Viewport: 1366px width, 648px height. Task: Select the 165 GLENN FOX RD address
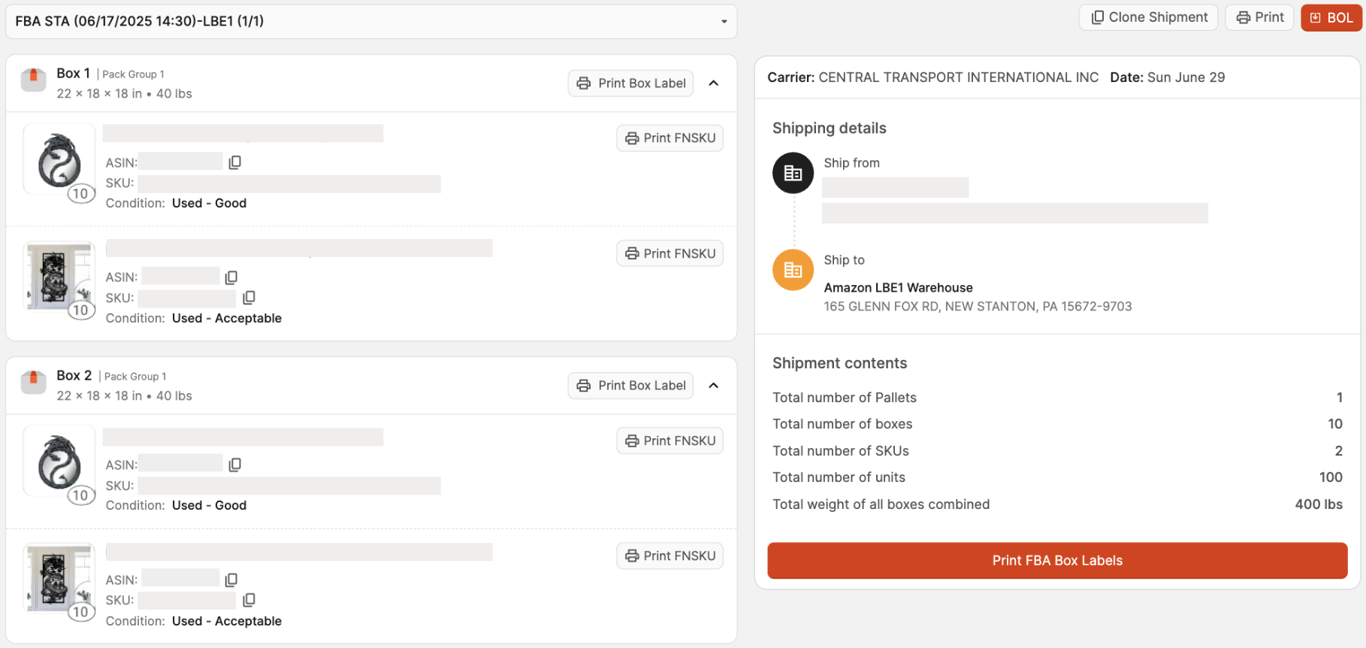tap(978, 307)
